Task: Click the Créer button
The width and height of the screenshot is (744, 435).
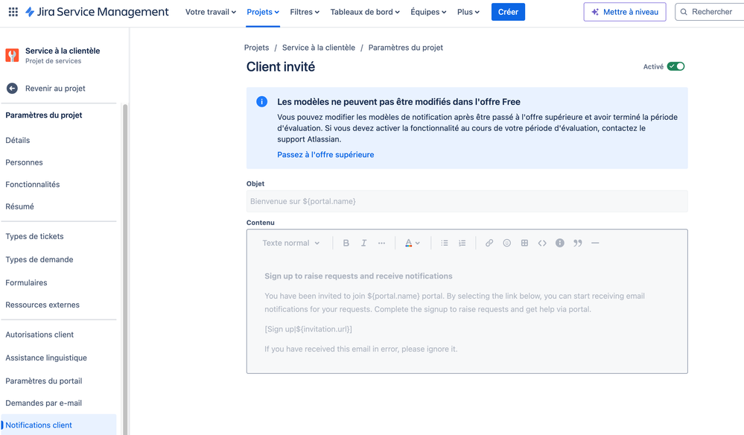Action: (508, 12)
